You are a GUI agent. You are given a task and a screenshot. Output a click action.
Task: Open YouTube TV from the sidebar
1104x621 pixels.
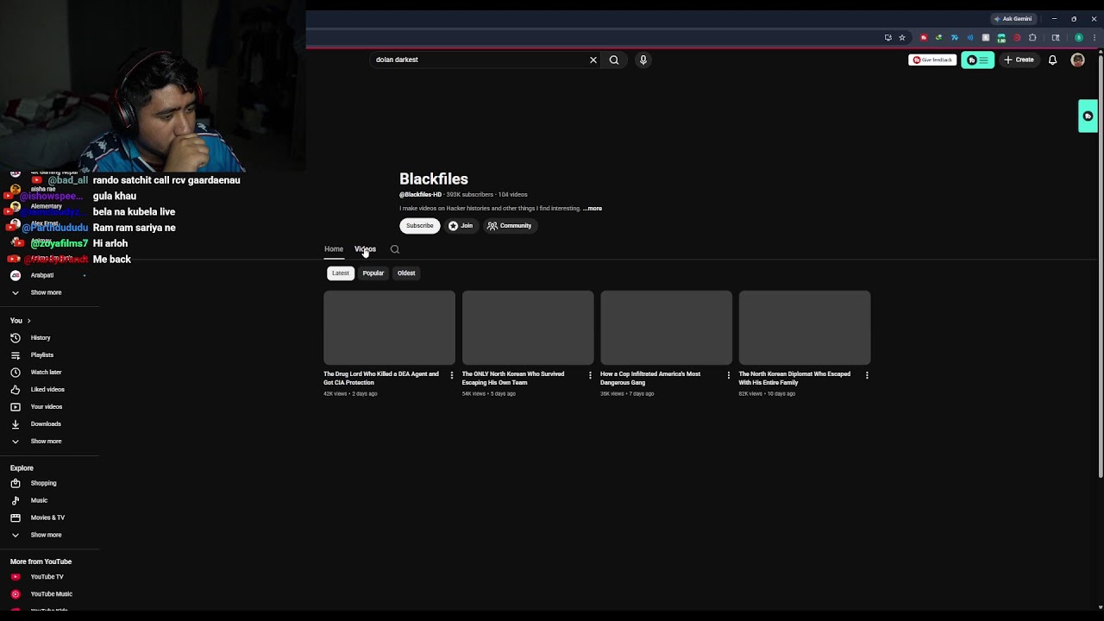click(47, 577)
